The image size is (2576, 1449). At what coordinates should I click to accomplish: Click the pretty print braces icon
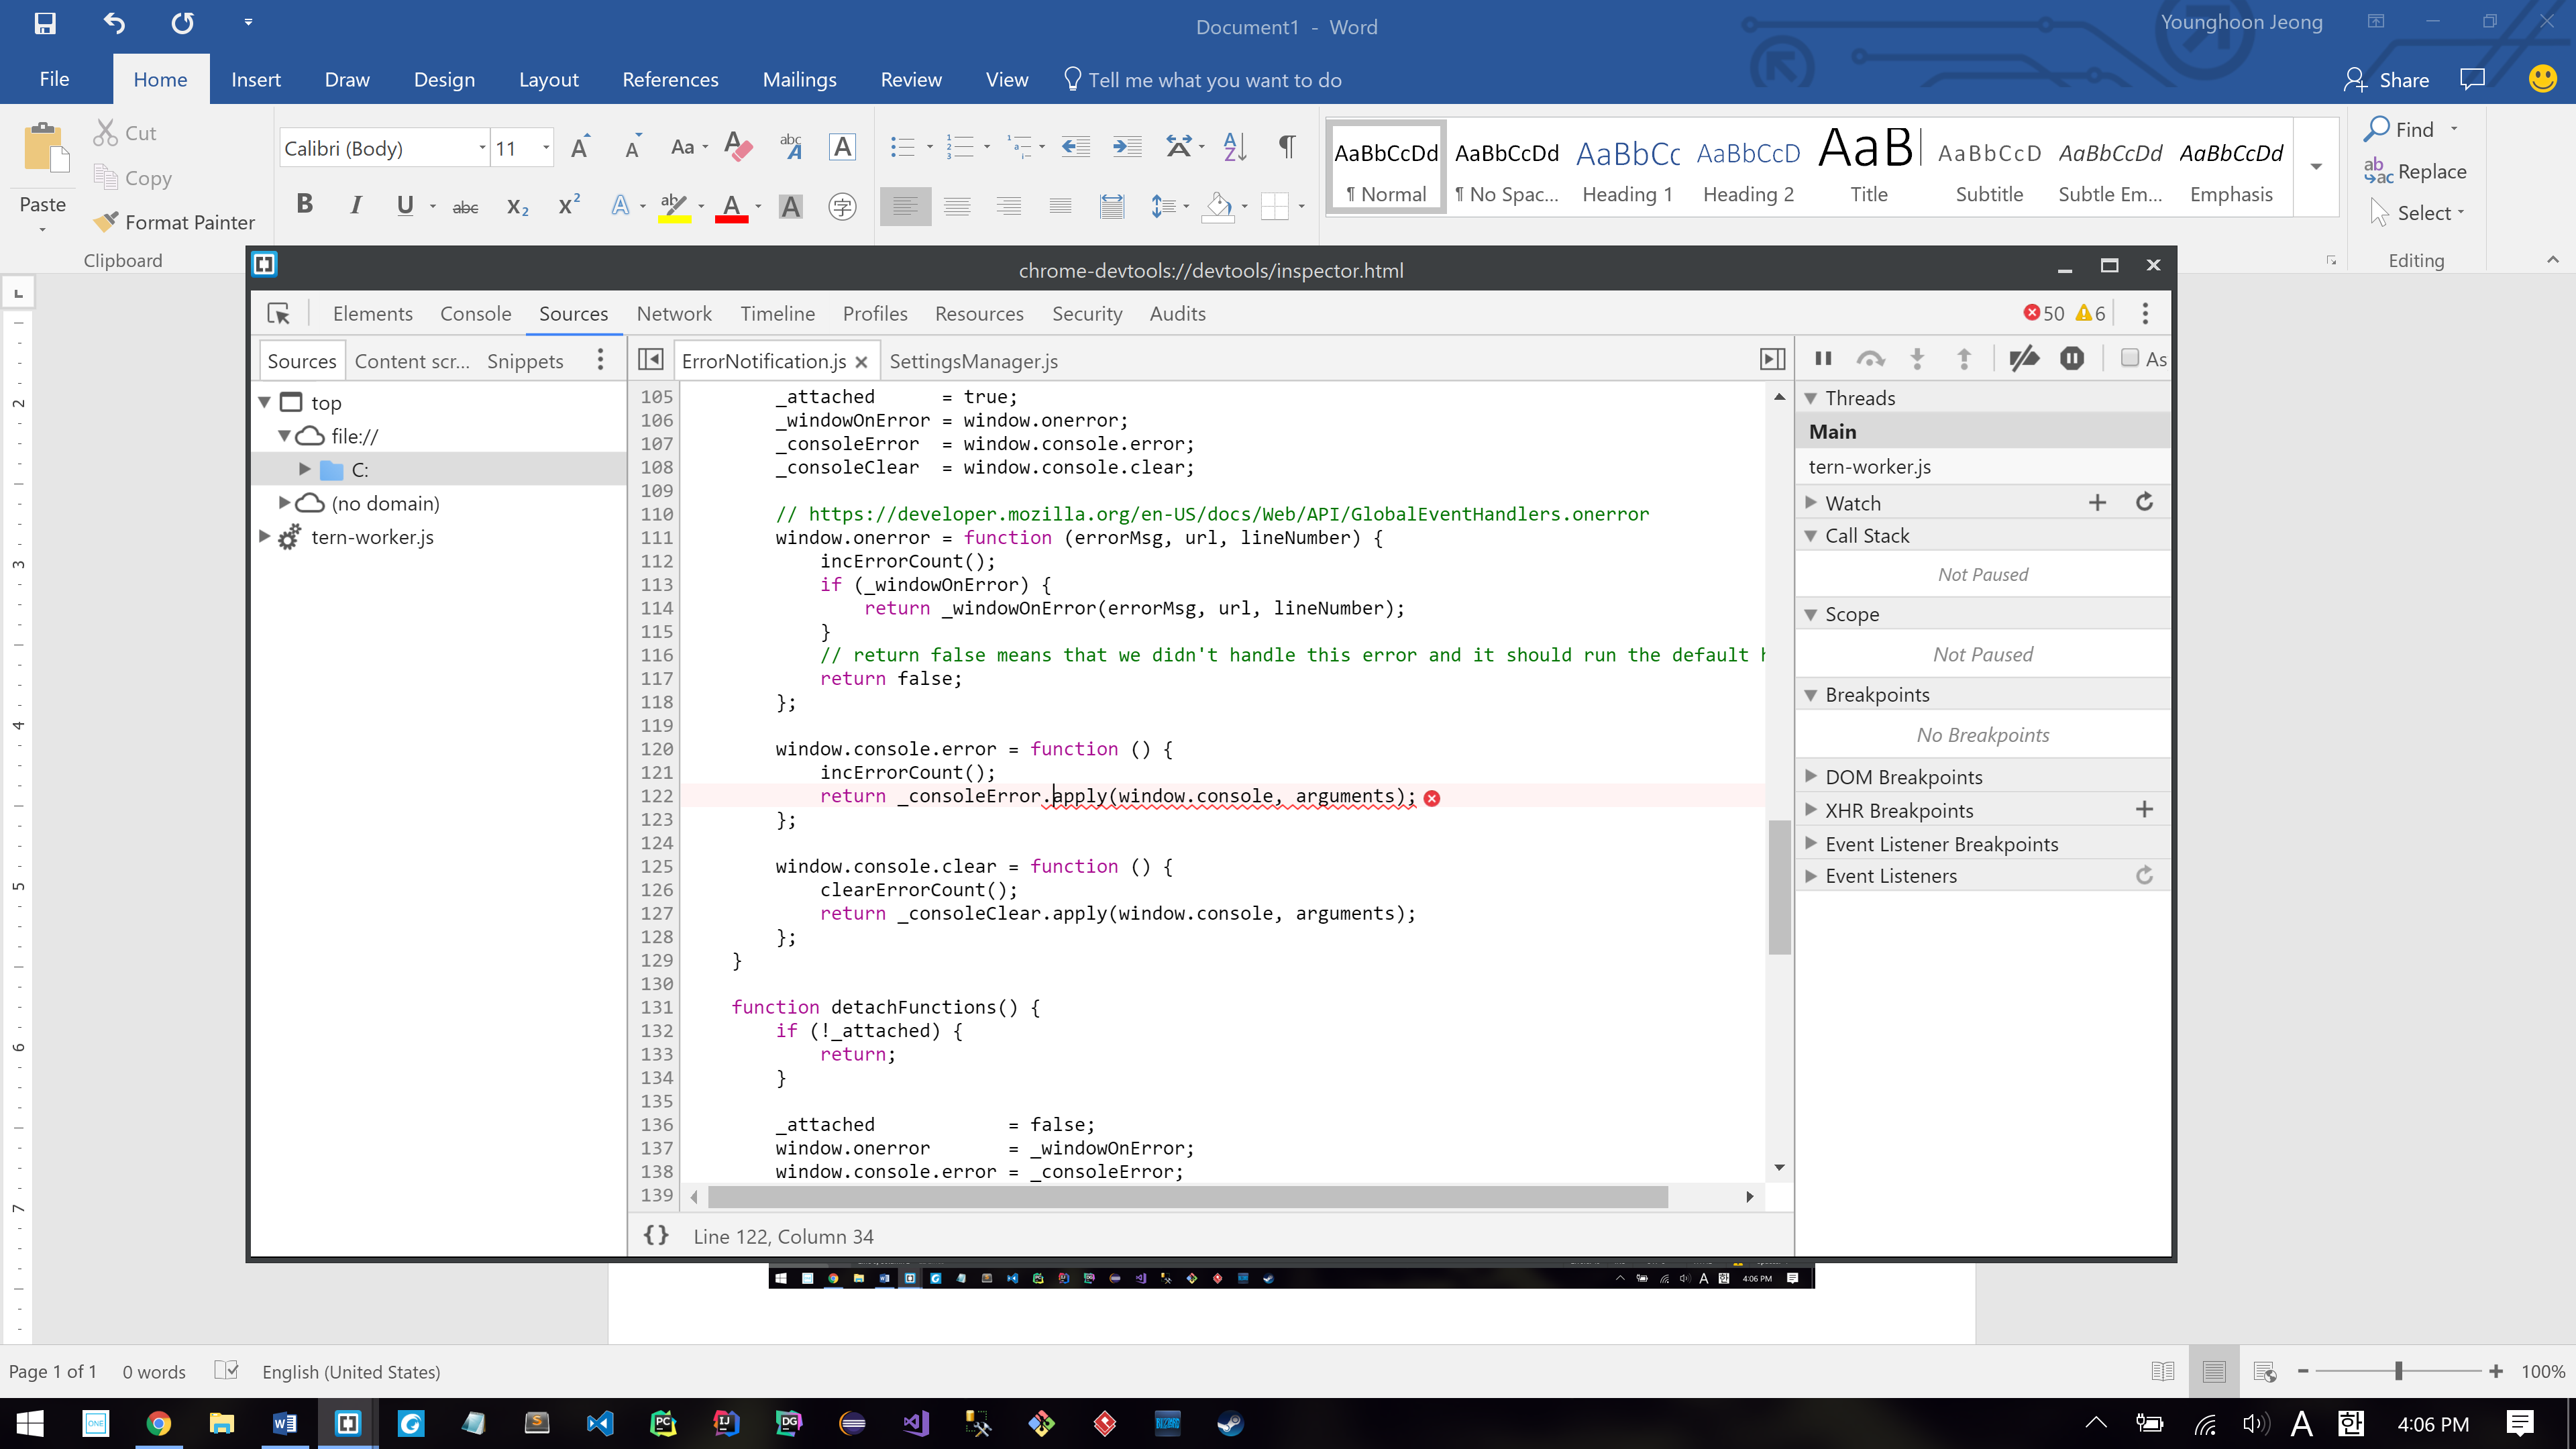[656, 1236]
